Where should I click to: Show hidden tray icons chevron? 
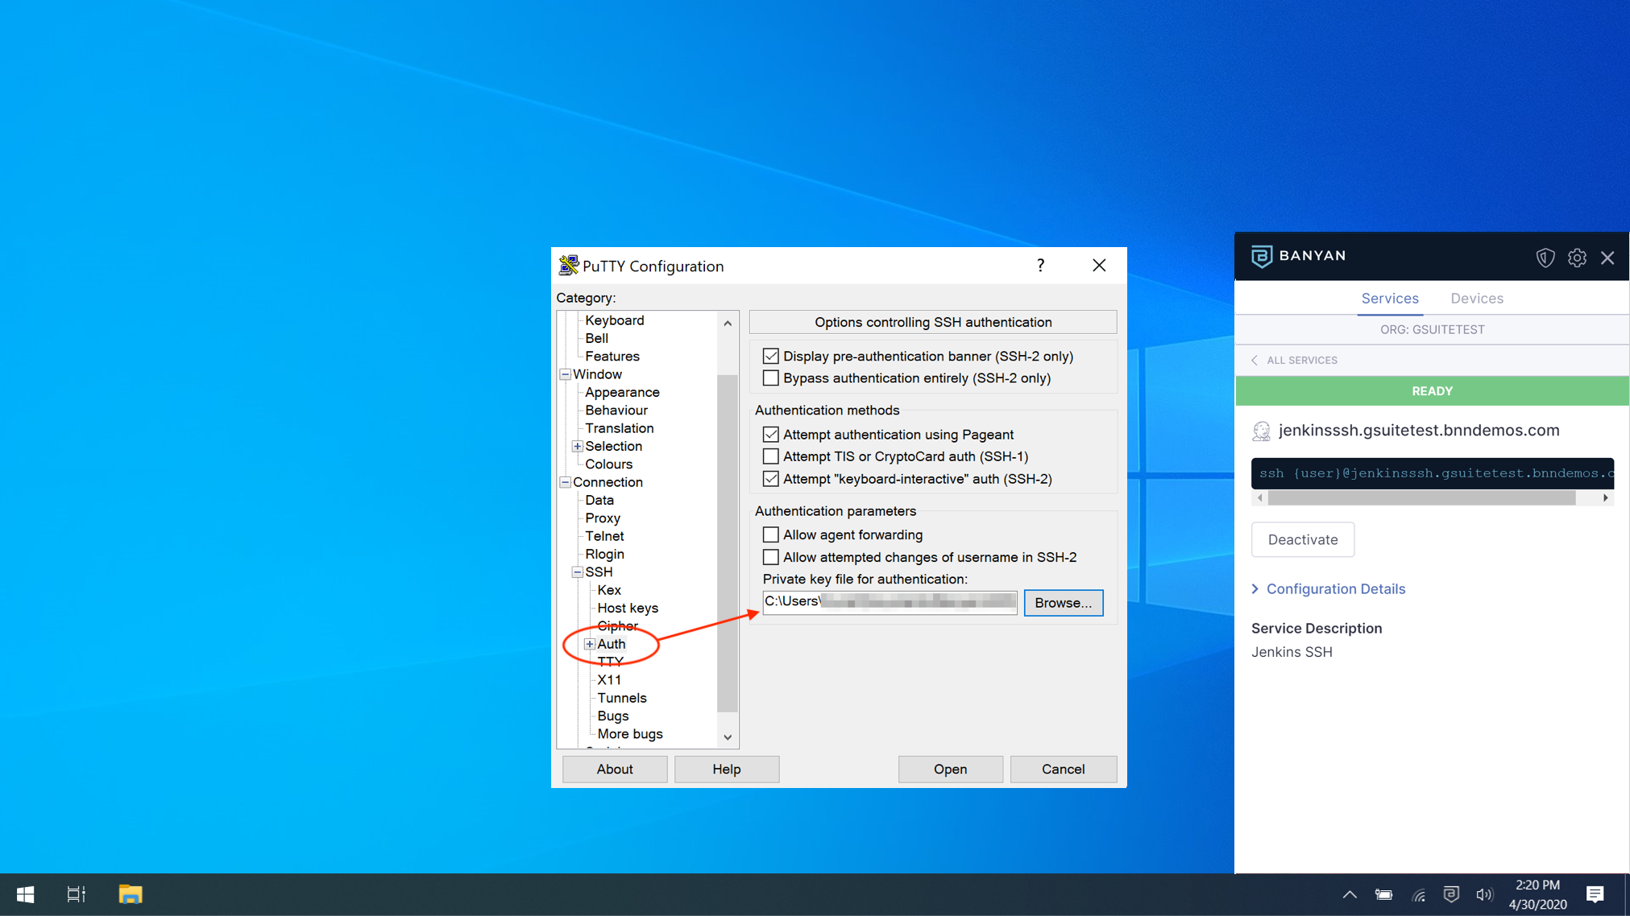point(1350,894)
